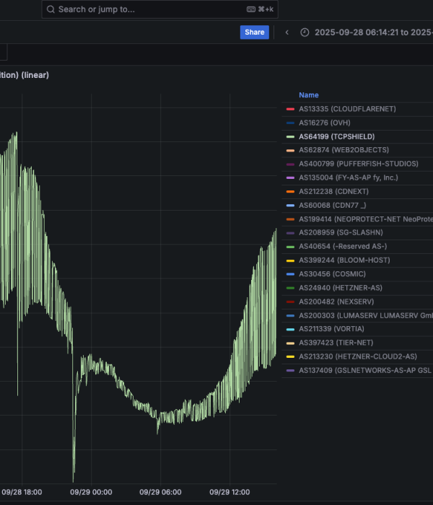Click the AS211339 (VORTIA) cyan series marker
The height and width of the screenshot is (505, 433).
tap(290, 329)
